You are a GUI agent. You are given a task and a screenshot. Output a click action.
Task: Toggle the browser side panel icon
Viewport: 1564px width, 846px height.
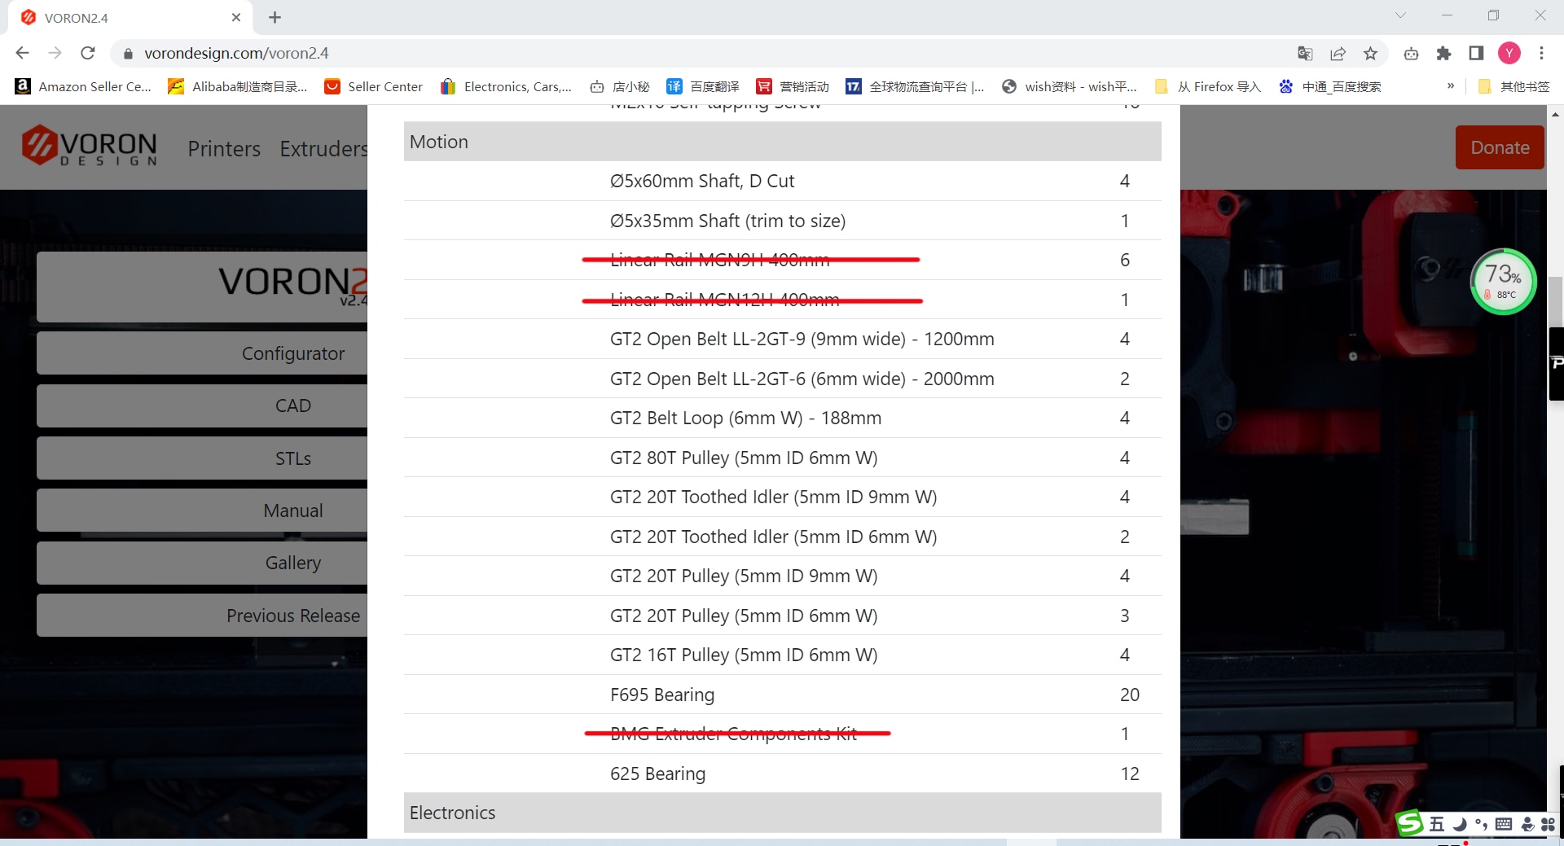point(1476,53)
